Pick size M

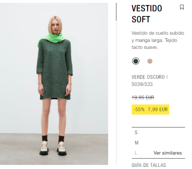[x=137, y=143]
